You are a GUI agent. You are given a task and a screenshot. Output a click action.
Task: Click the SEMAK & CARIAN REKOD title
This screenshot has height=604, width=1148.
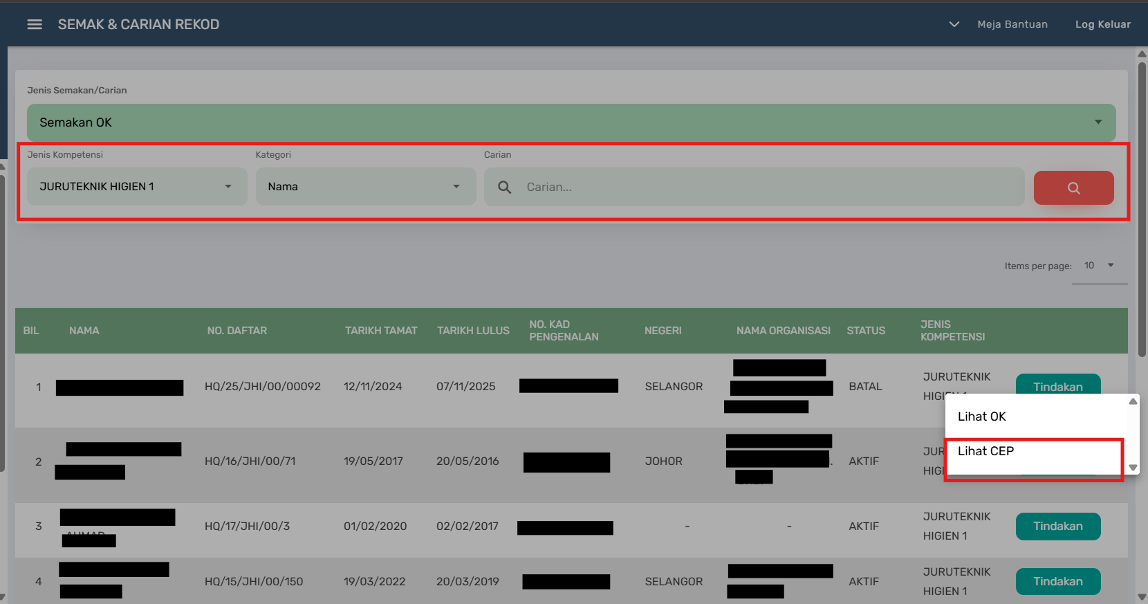[138, 24]
